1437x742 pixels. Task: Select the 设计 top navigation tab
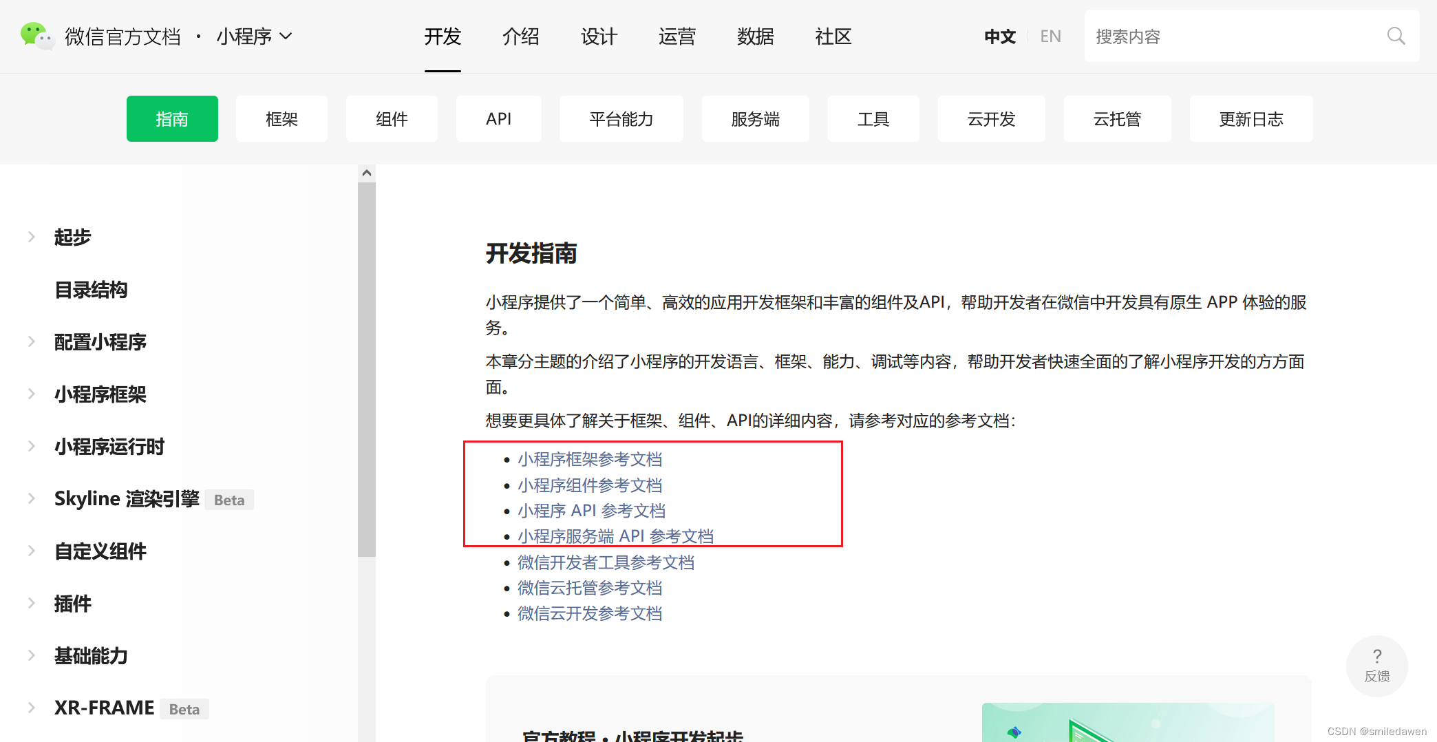[599, 36]
